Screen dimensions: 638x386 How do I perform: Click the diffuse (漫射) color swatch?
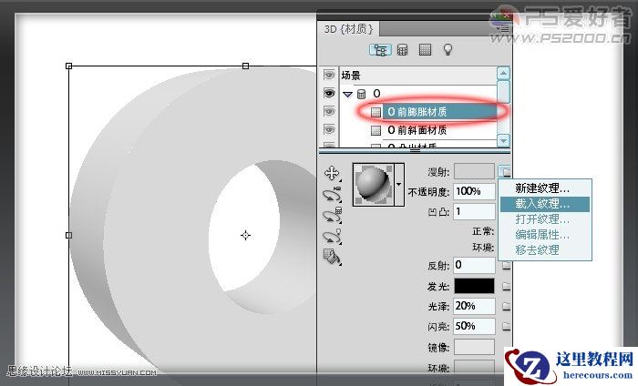[x=474, y=171]
